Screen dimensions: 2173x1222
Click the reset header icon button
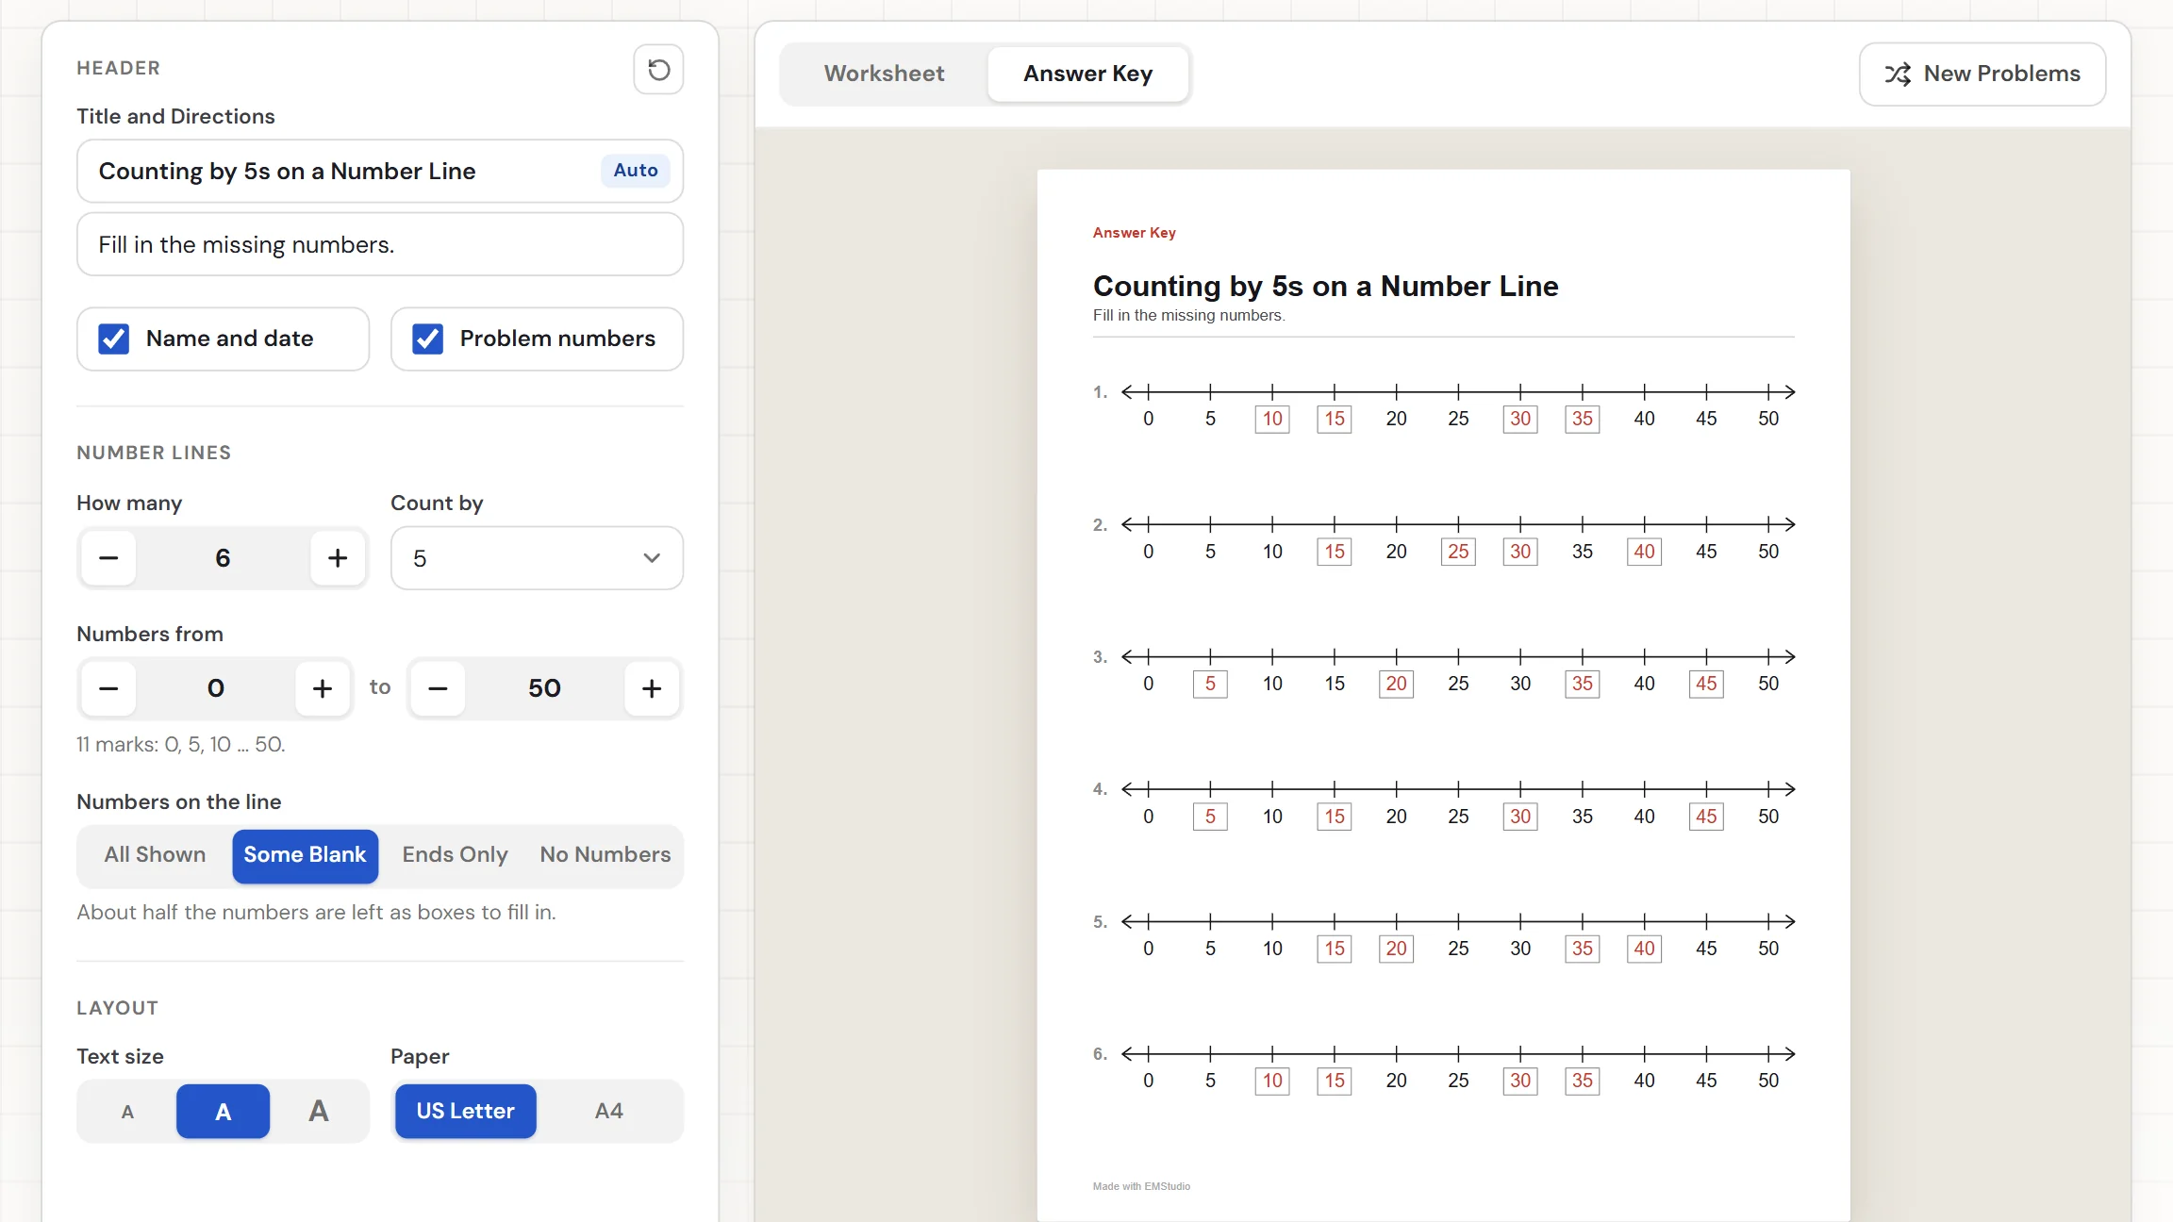(658, 69)
